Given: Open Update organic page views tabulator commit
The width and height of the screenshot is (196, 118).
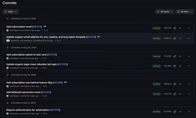Looking at the screenshot, I should pyautogui.click(x=32, y=64).
